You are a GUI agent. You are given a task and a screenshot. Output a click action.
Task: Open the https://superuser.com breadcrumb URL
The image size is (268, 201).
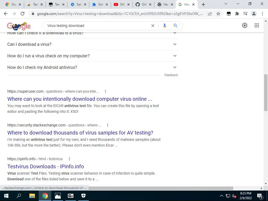25,91
